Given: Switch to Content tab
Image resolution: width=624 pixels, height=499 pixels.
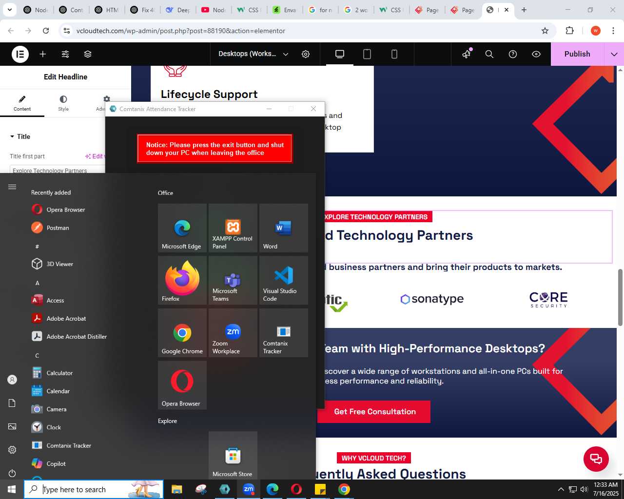Looking at the screenshot, I should (x=22, y=103).
